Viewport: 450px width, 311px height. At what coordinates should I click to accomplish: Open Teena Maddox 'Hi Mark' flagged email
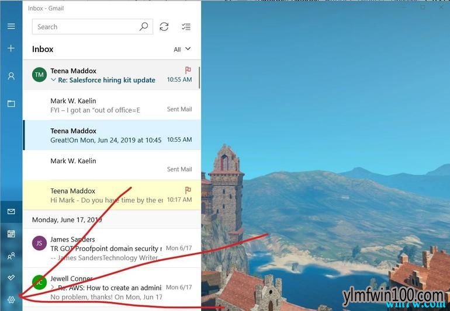[x=112, y=195]
